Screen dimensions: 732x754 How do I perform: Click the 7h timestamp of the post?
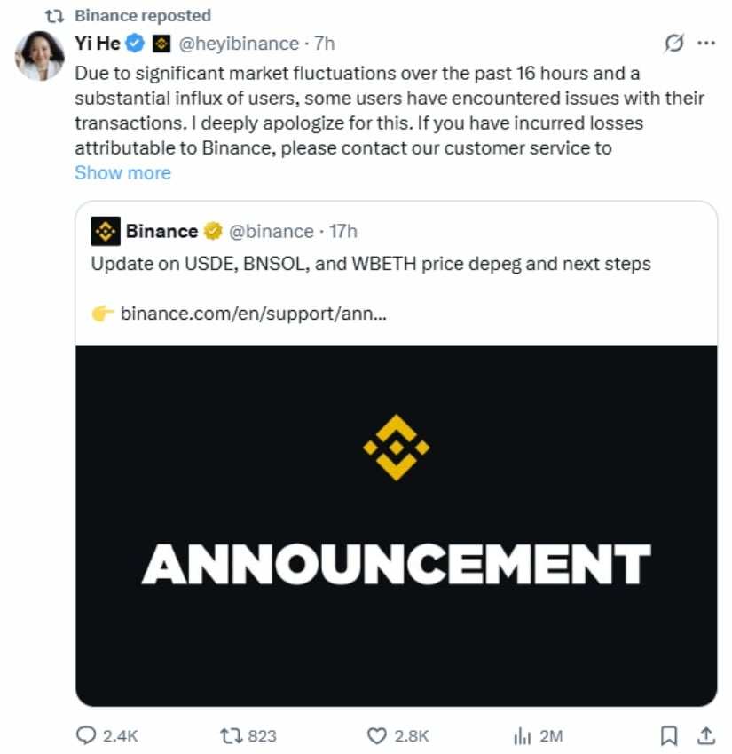(325, 43)
